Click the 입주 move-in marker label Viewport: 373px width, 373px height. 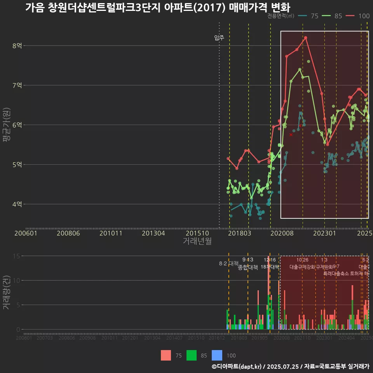coord(219,38)
